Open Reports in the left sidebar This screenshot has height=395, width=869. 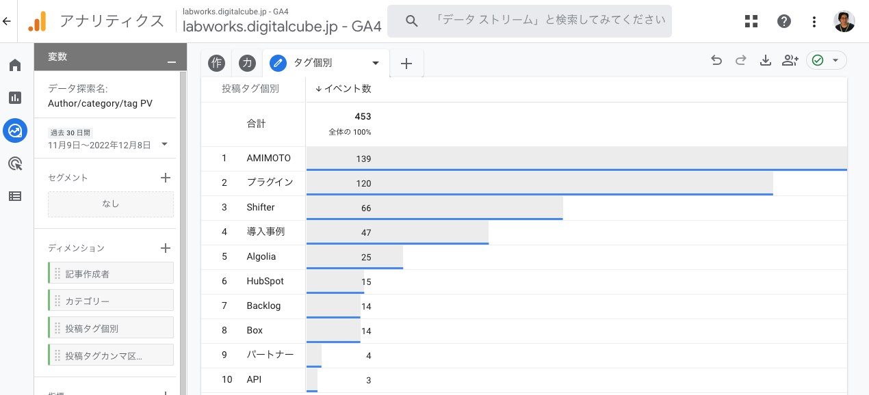15,98
